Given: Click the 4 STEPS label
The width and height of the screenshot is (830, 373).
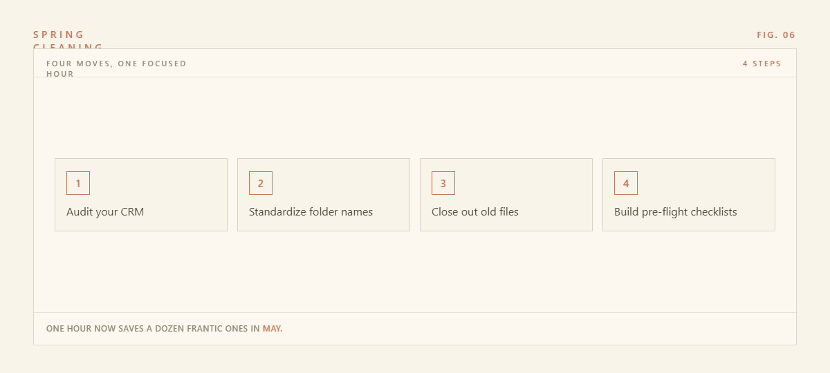Looking at the screenshot, I should (762, 64).
